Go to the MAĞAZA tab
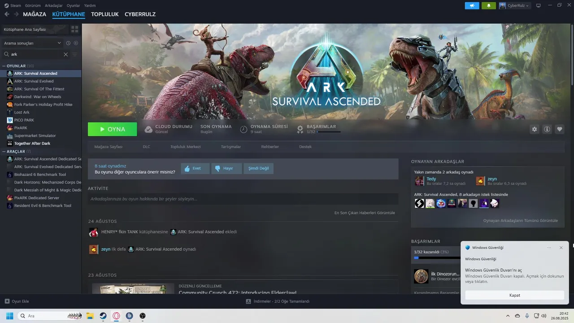 pos(35,14)
